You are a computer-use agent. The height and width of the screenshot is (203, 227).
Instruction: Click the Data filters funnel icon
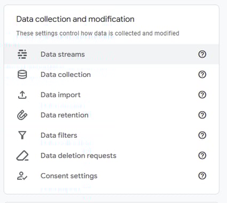pos(22,135)
